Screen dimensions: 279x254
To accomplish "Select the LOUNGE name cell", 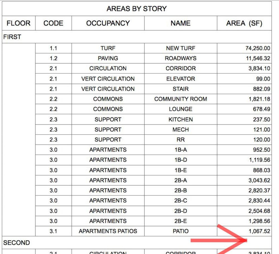I will [x=181, y=109].
